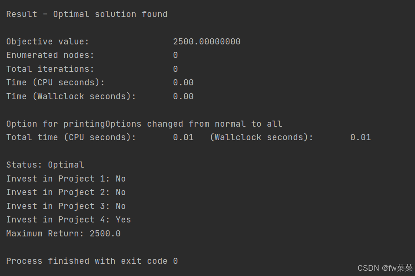Click the 'Process finished with exit code 0' line
Screen dimensions: 415x276
(x=92, y=261)
